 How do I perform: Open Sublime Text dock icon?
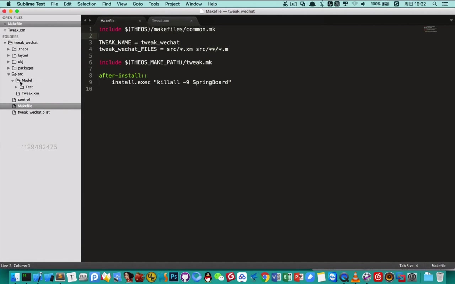click(60, 277)
